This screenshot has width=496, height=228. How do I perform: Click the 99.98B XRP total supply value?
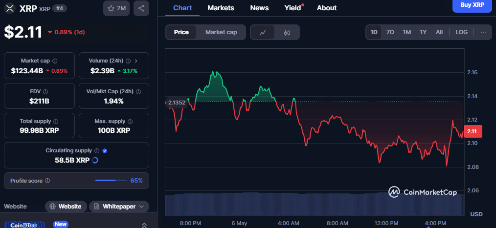click(39, 130)
